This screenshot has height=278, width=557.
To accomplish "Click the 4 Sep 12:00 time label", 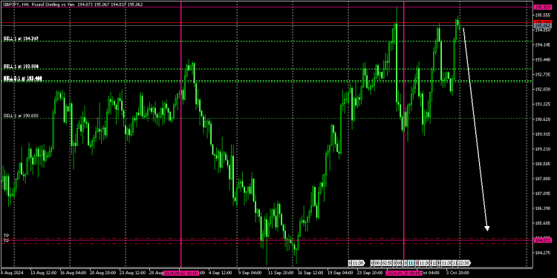I will point(221,273).
